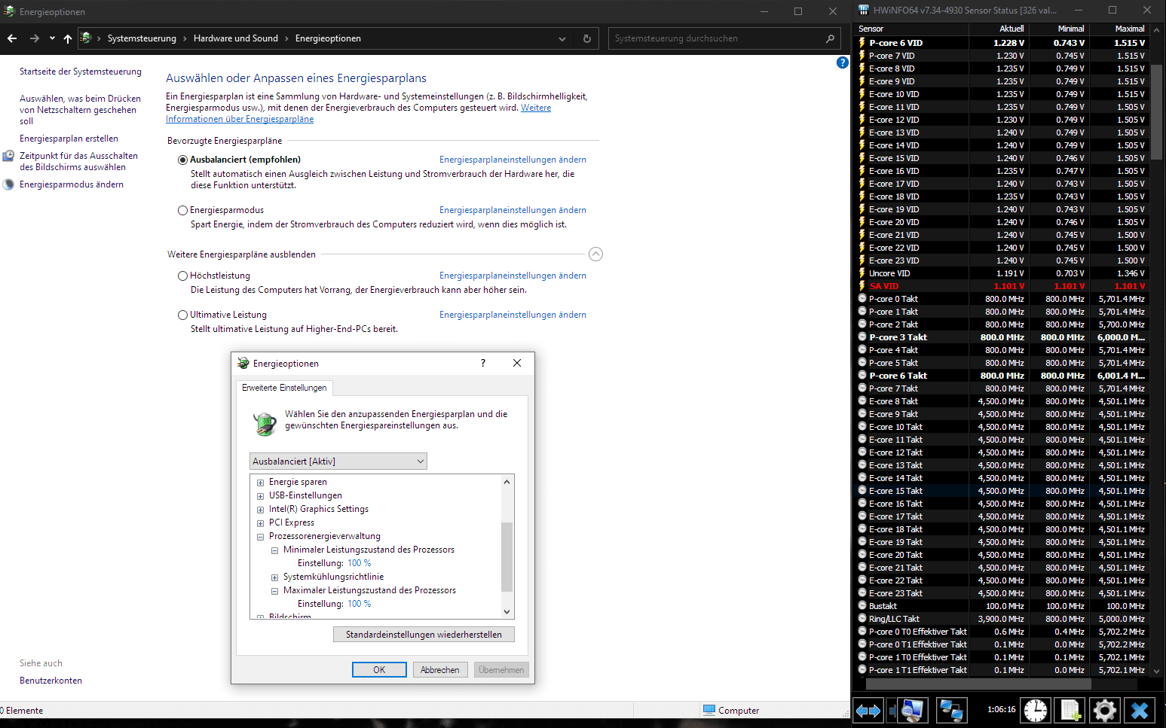This screenshot has height=728, width=1166.
Task: Click the Benutzerkonten link
Action: tap(50, 681)
